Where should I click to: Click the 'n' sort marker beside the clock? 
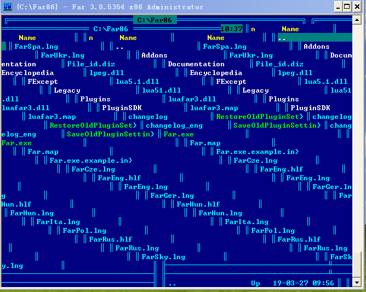coord(253,29)
